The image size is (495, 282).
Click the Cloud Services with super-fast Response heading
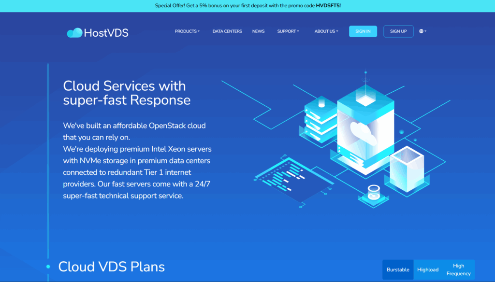click(x=127, y=93)
